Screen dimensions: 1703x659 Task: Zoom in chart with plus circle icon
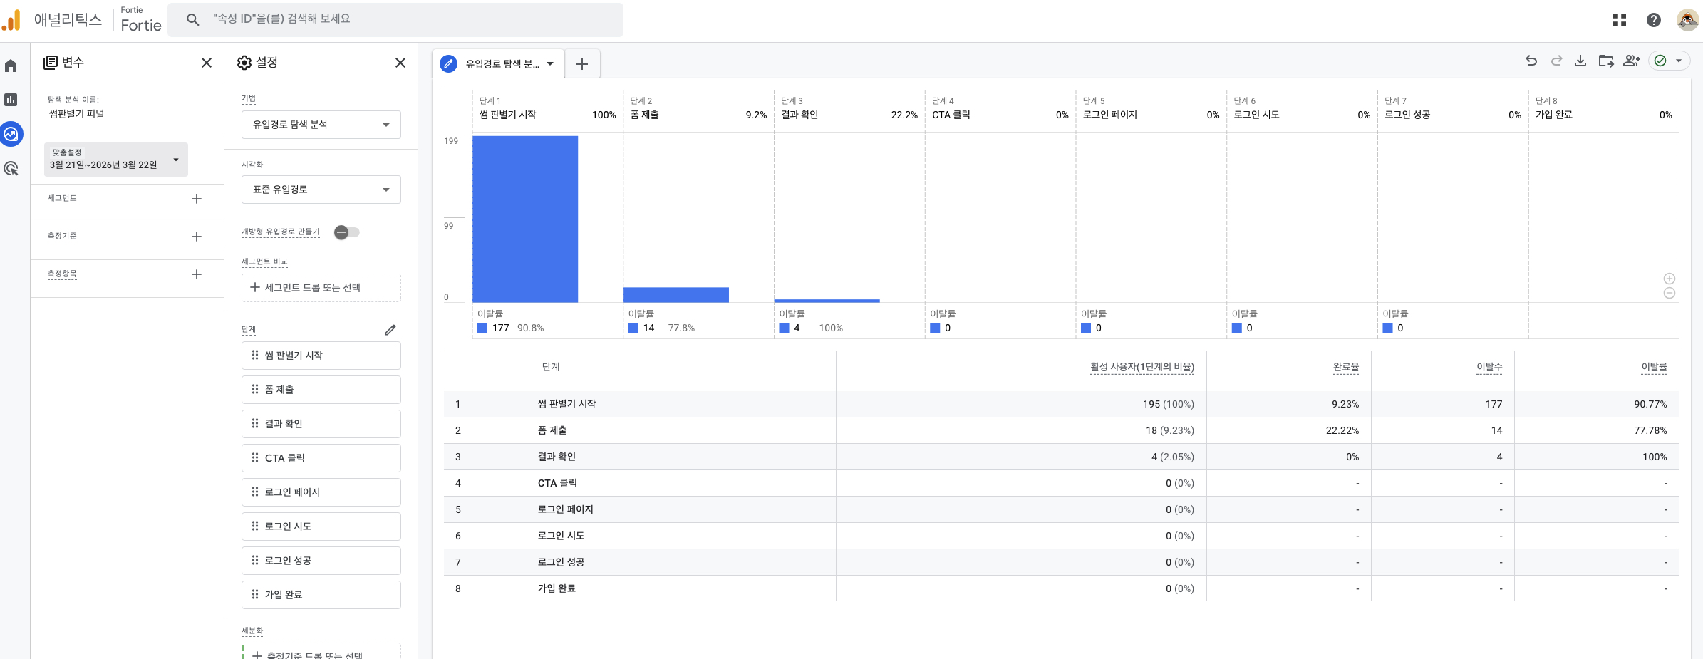point(1670,279)
